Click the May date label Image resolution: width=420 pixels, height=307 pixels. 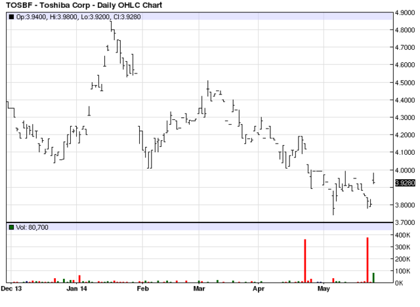324,289
